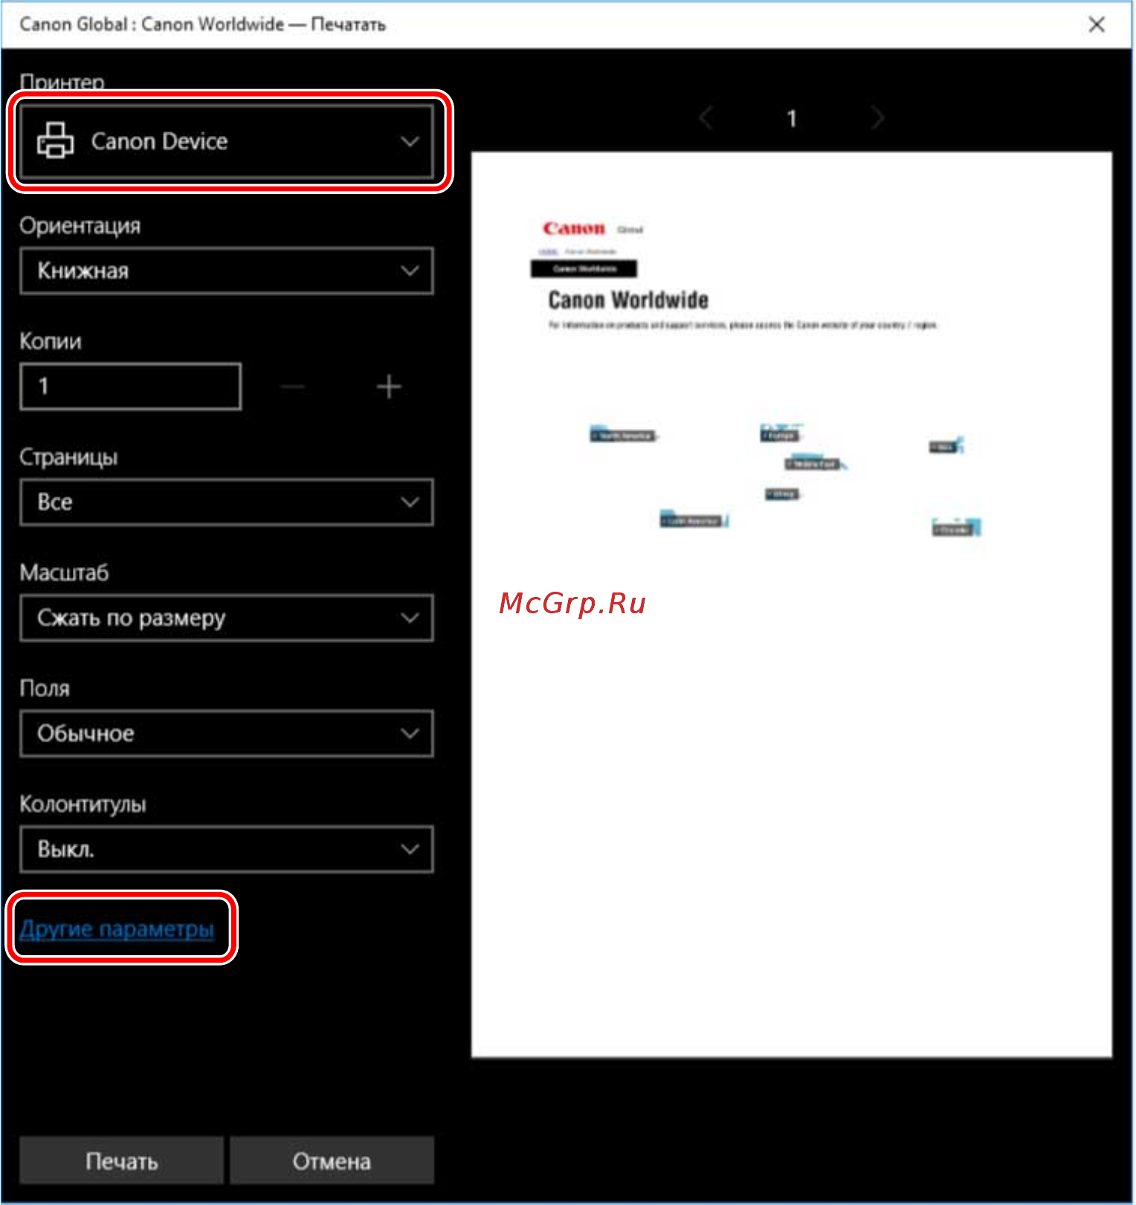1136x1205 pixels.
Task: Click the Печать button
Action: coord(122,1160)
